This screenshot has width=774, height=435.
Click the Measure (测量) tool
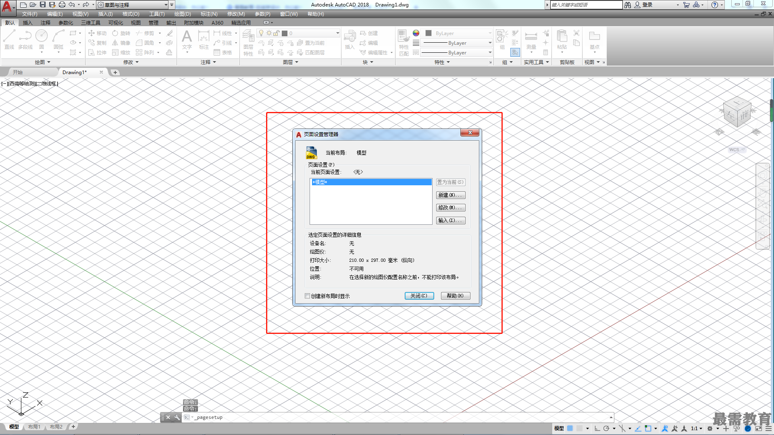click(531, 40)
